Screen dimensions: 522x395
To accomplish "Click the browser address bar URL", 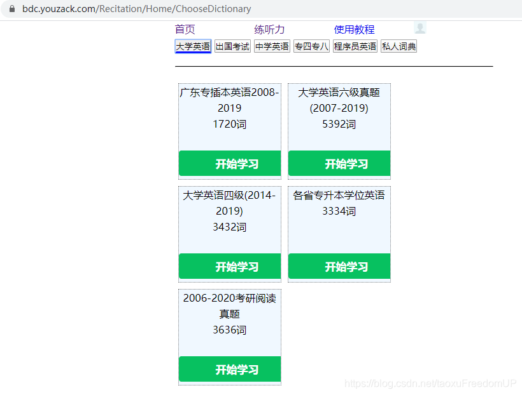I will pos(138,9).
